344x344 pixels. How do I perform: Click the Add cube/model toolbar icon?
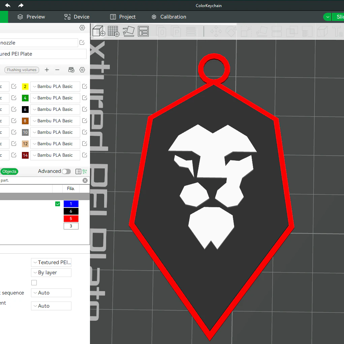pos(99,31)
